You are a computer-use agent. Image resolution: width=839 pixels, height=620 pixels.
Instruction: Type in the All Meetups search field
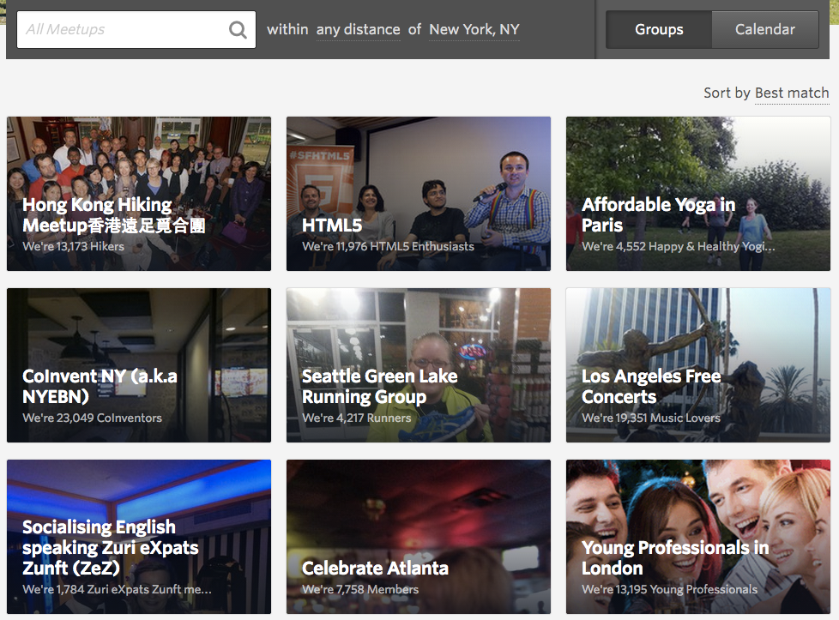120,30
